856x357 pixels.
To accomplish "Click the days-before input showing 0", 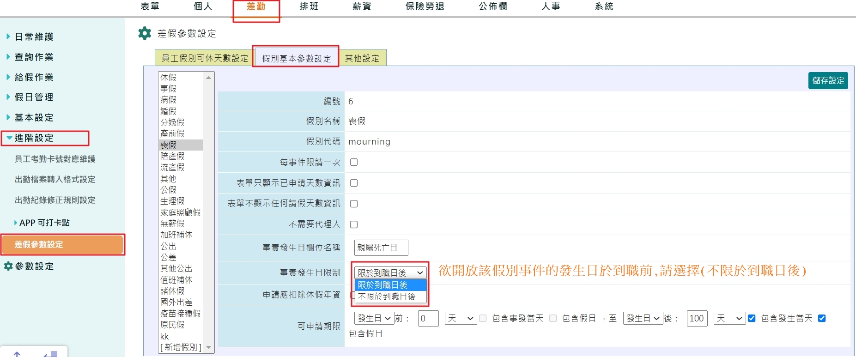I will point(428,318).
